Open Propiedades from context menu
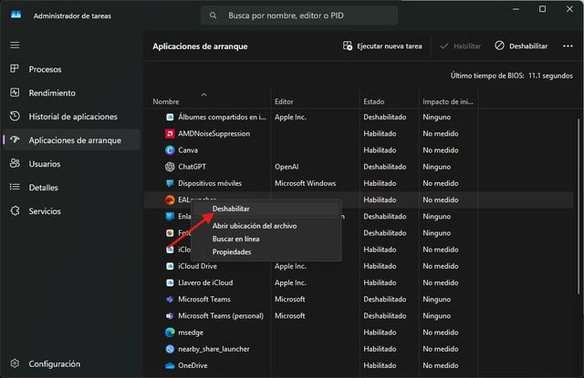The height and width of the screenshot is (378, 584). coord(232,251)
